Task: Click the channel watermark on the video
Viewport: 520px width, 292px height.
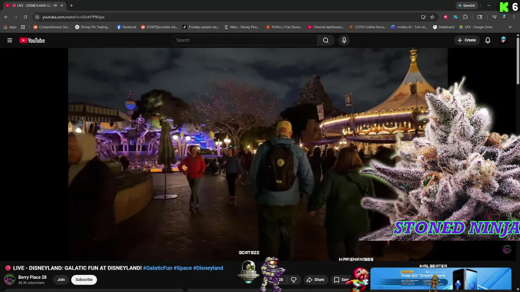Action: click(507, 249)
